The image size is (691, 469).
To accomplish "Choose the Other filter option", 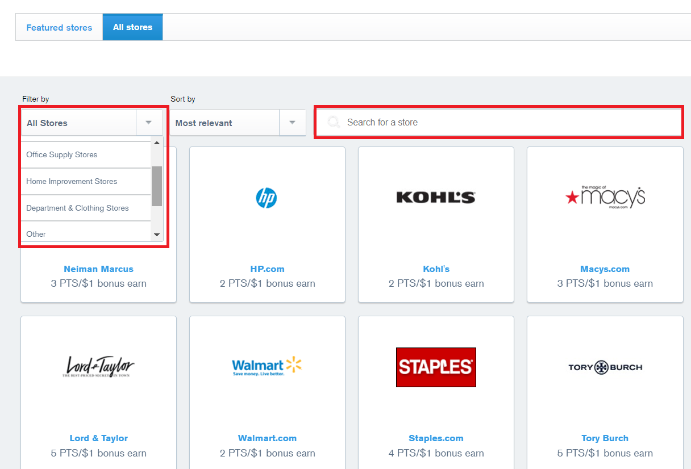I will coord(86,233).
